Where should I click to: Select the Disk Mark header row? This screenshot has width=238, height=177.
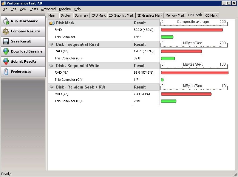coord(104,23)
